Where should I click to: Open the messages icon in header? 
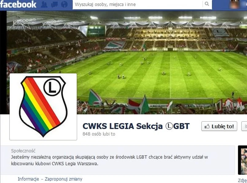[54, 4]
